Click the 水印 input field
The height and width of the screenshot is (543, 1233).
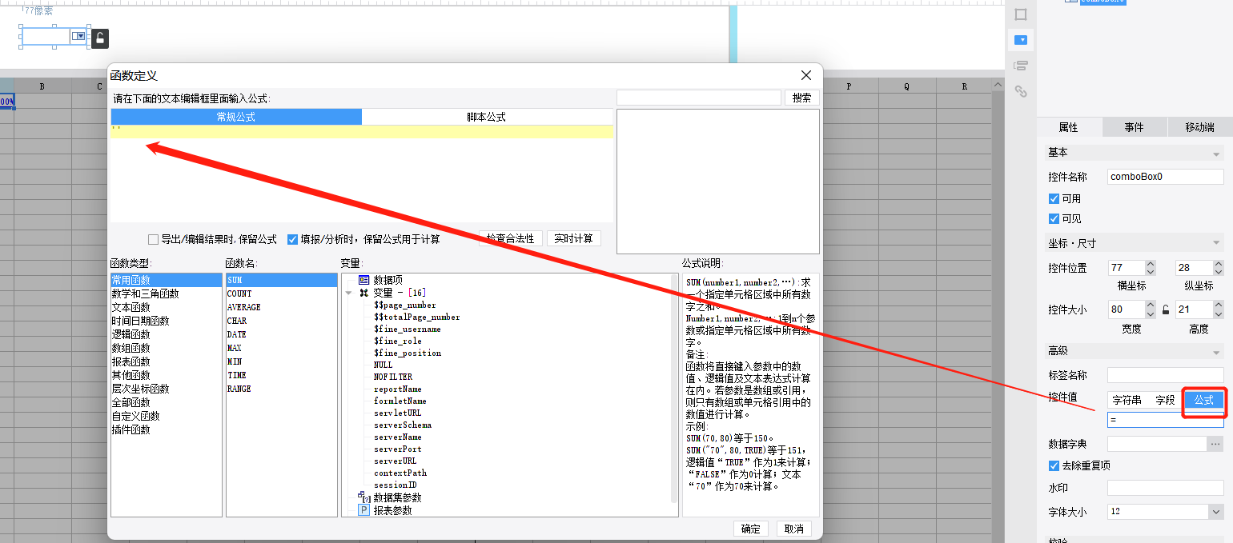[x=1166, y=488]
